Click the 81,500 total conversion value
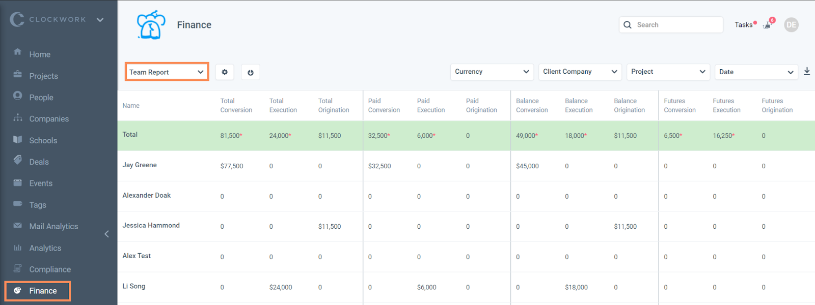Screen dimensions: 815x305 231,136
